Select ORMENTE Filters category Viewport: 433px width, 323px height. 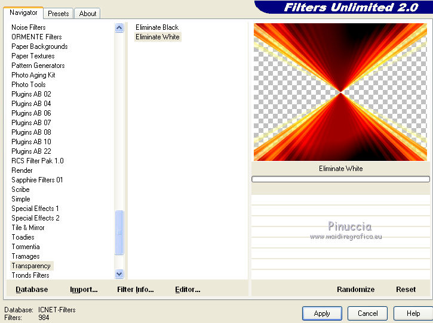pyautogui.click(x=36, y=37)
